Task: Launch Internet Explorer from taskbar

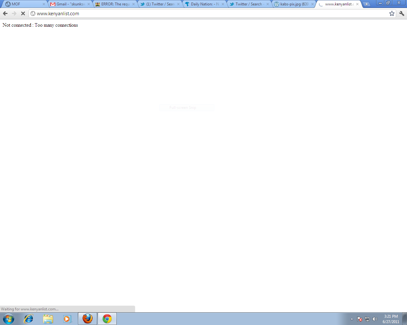Action: coord(29,319)
